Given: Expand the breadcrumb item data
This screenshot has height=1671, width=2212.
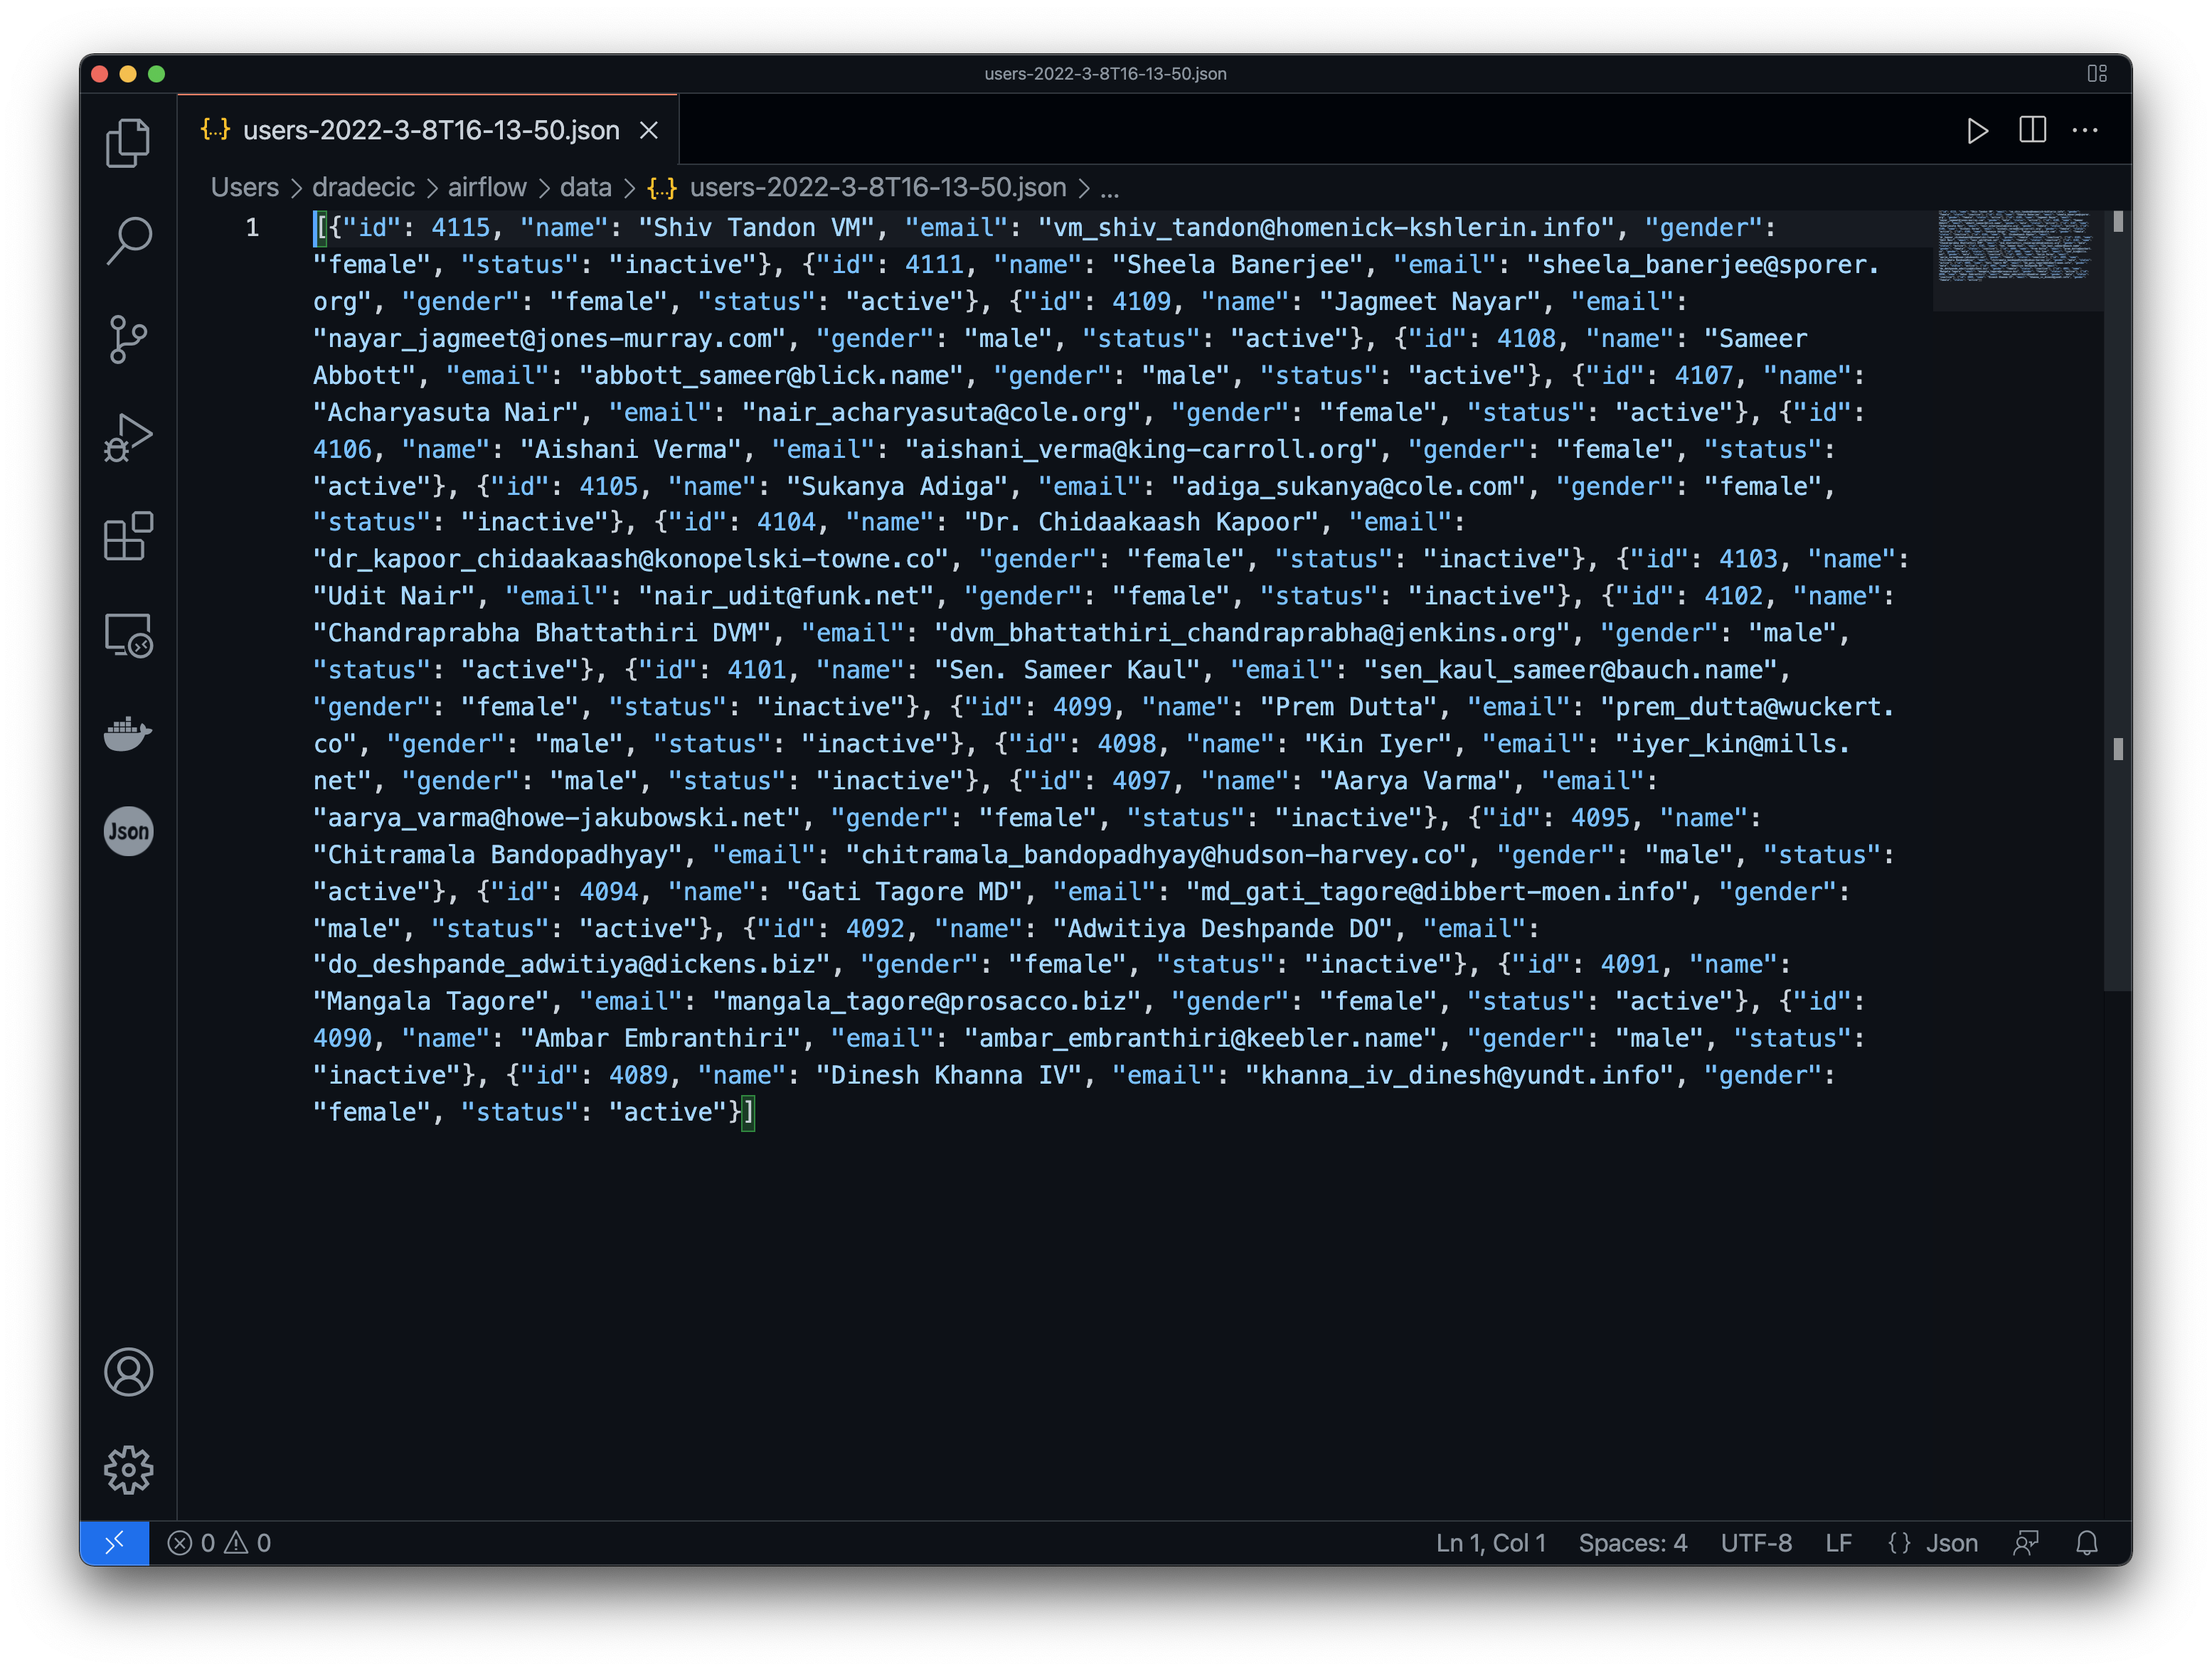Looking at the screenshot, I should [587, 187].
